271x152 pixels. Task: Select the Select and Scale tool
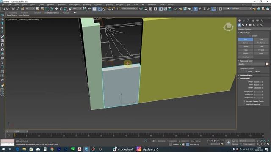[x=66, y=9]
